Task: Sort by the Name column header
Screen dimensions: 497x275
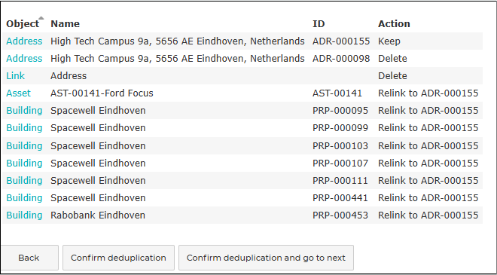Action: (x=66, y=24)
